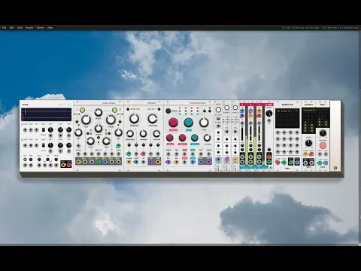Image resolution: width=361 pixels, height=271 pixels.
Task: Toggle resonator type button at resonator top-right
Action: pyautogui.click(x=159, y=109)
